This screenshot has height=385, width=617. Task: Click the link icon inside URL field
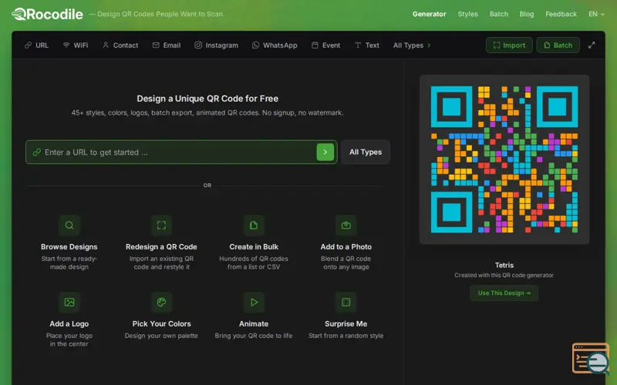pos(36,152)
